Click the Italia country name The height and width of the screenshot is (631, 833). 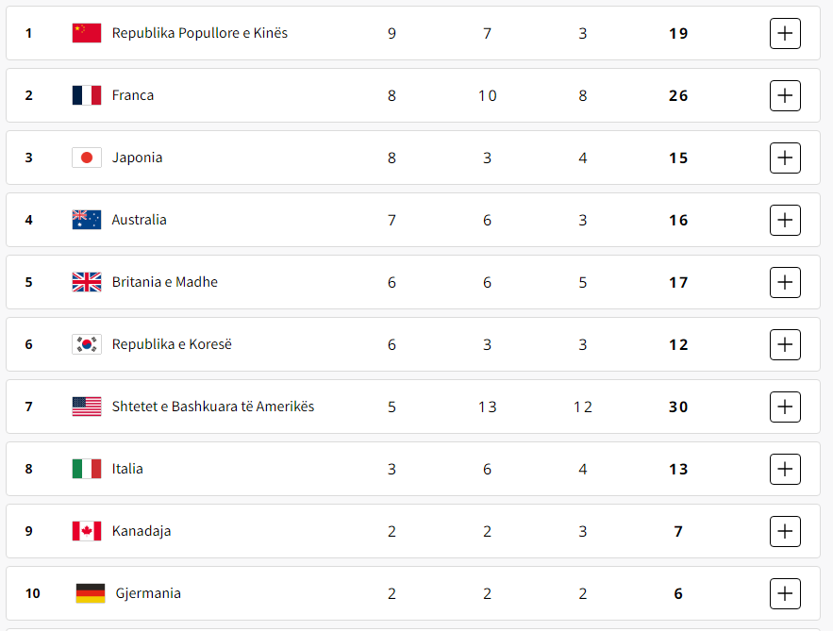click(127, 469)
